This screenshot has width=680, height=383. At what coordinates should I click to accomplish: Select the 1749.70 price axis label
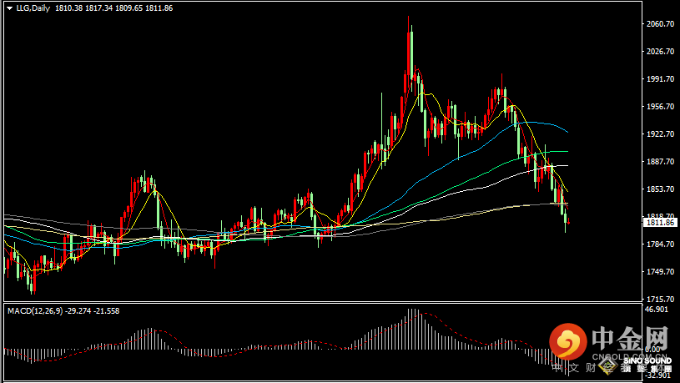(660, 272)
